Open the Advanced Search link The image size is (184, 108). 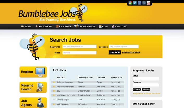(x=131, y=52)
